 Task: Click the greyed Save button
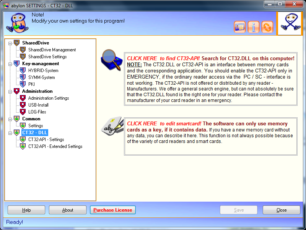pyautogui.click(x=239, y=210)
